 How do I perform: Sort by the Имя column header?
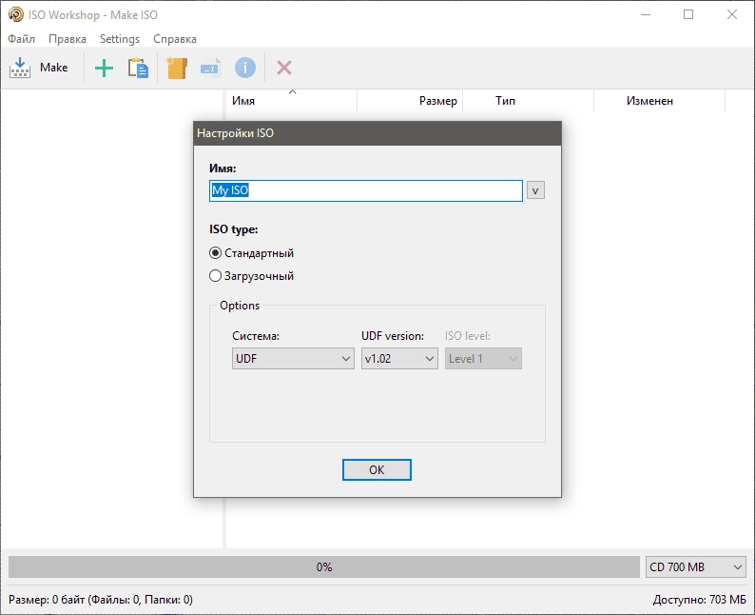point(291,101)
